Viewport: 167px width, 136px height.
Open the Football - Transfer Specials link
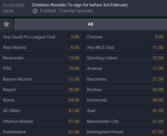(66, 11)
